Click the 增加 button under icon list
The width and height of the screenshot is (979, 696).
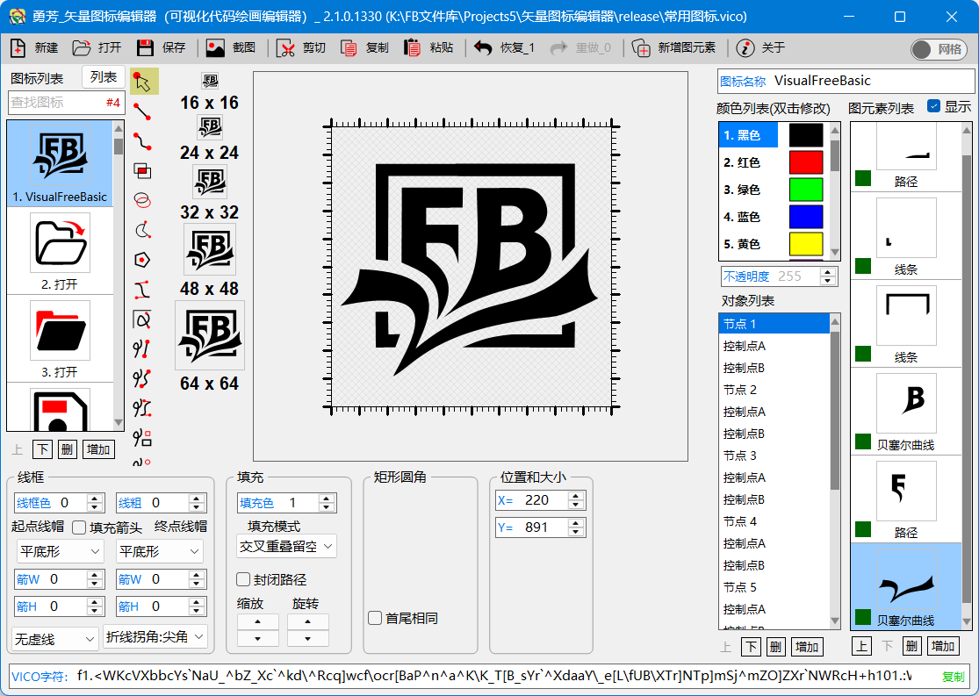(x=98, y=449)
